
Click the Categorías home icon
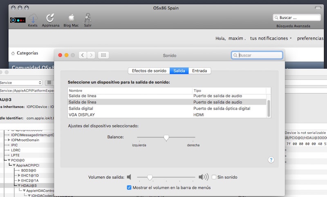[13, 54]
